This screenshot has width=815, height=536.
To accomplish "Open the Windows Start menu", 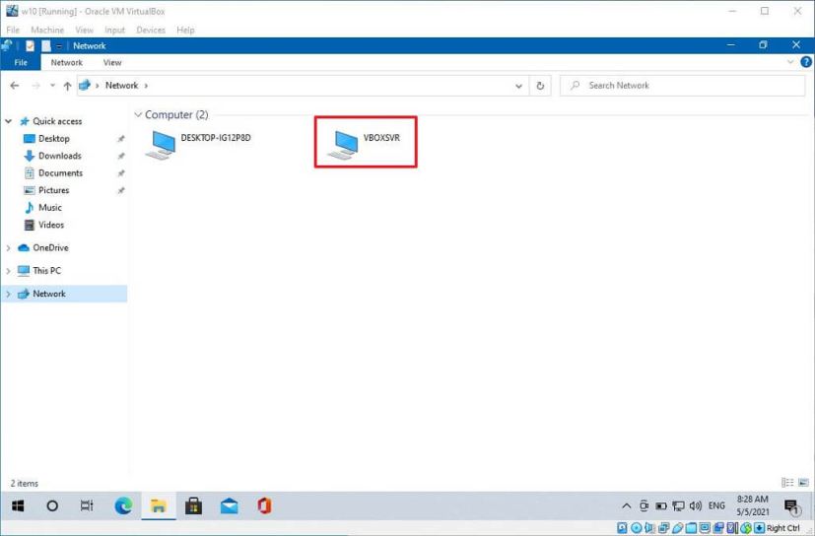I will click(18, 505).
